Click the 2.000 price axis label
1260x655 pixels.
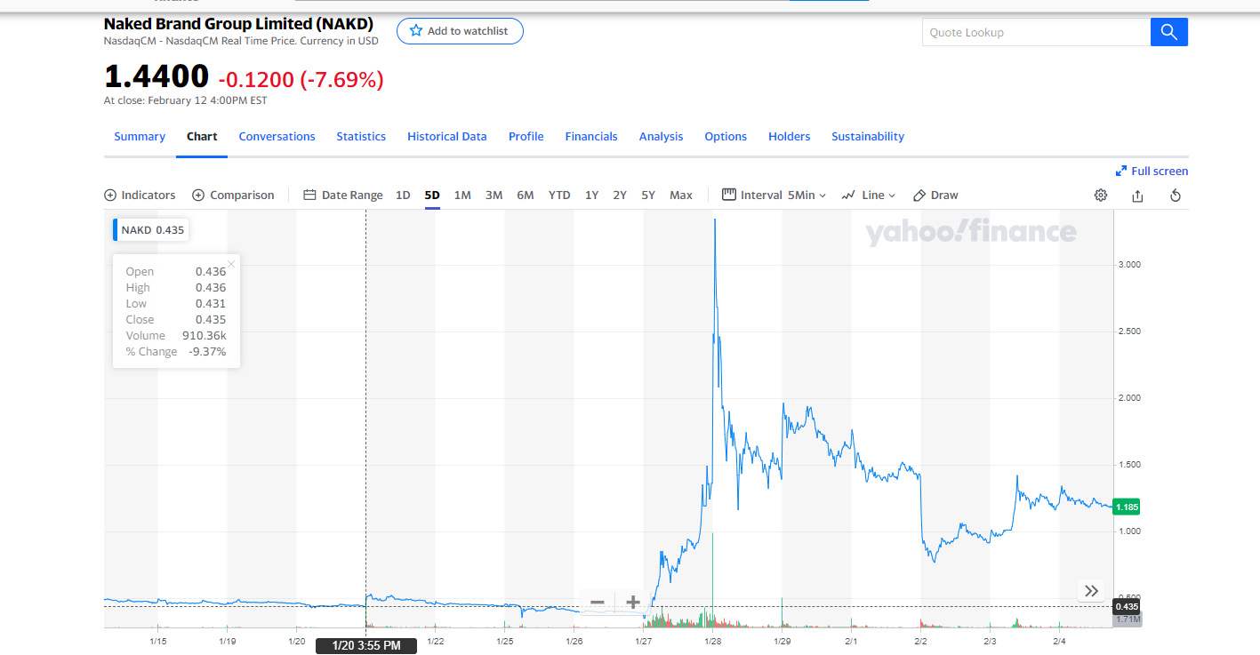(x=1129, y=398)
